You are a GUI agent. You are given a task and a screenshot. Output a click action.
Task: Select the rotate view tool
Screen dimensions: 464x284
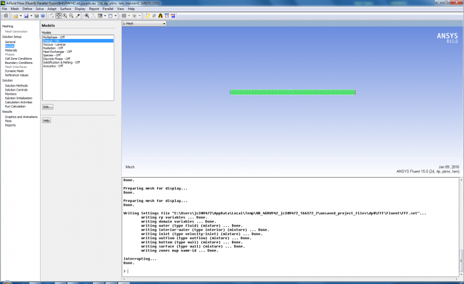(x=52, y=16)
